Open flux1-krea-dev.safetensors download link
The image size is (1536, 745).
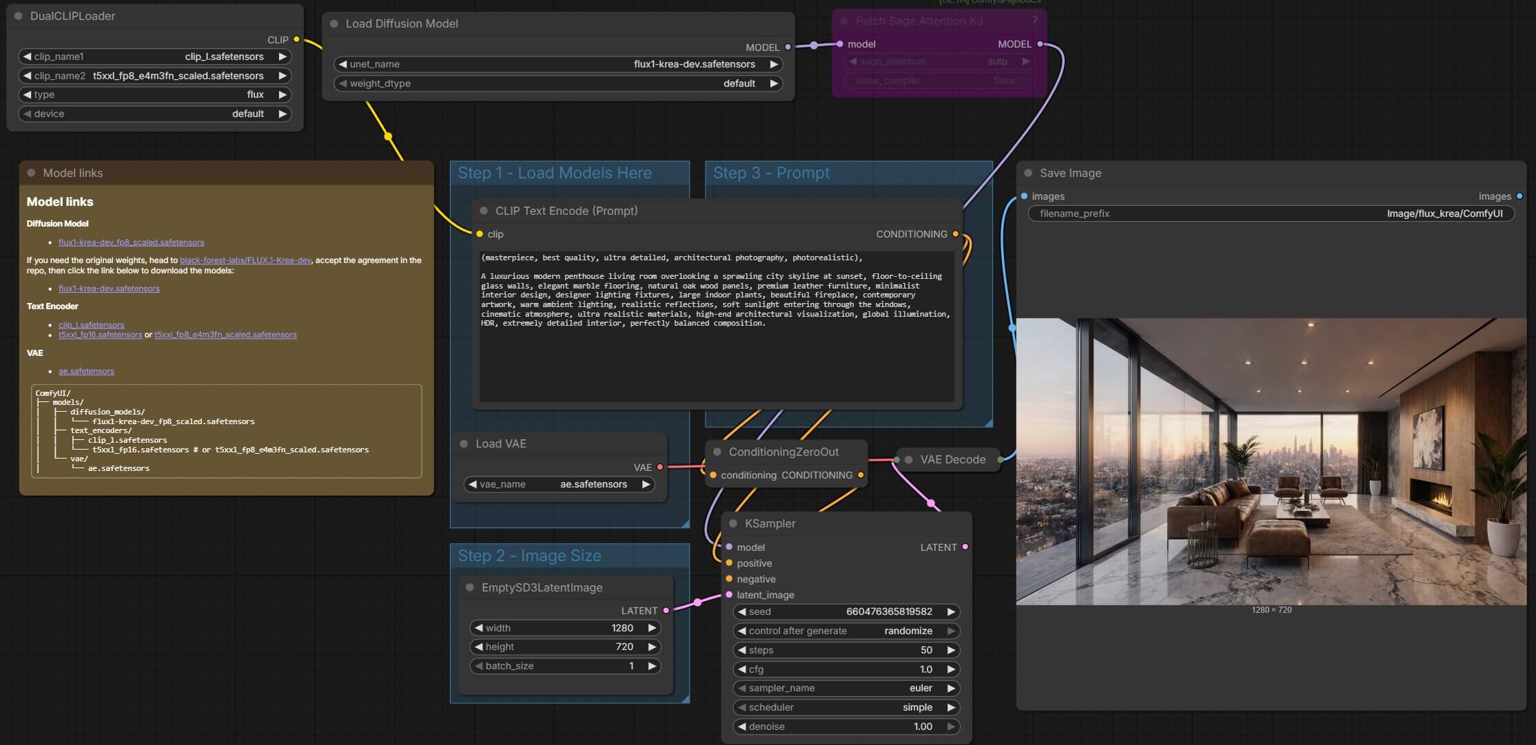[x=109, y=288]
